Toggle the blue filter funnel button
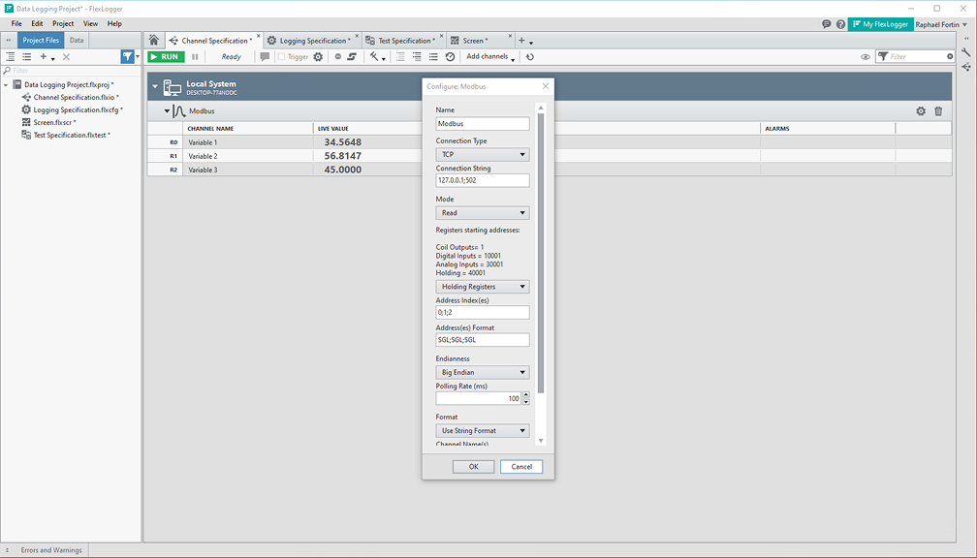 coord(127,56)
